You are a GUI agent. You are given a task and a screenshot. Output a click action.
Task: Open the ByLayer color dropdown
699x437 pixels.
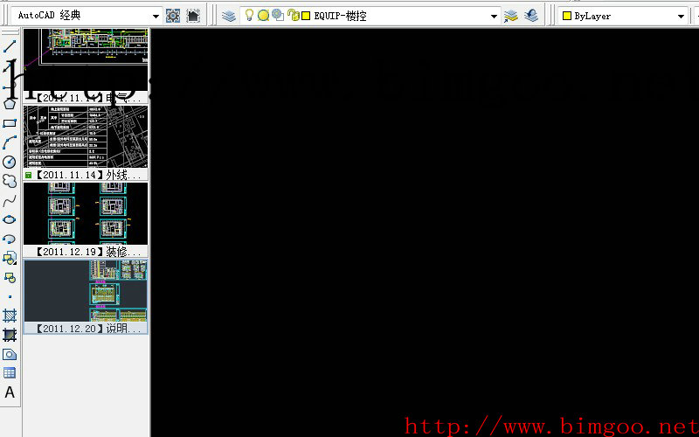tap(624, 16)
